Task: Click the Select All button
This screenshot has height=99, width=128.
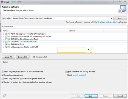Action: 8,57
